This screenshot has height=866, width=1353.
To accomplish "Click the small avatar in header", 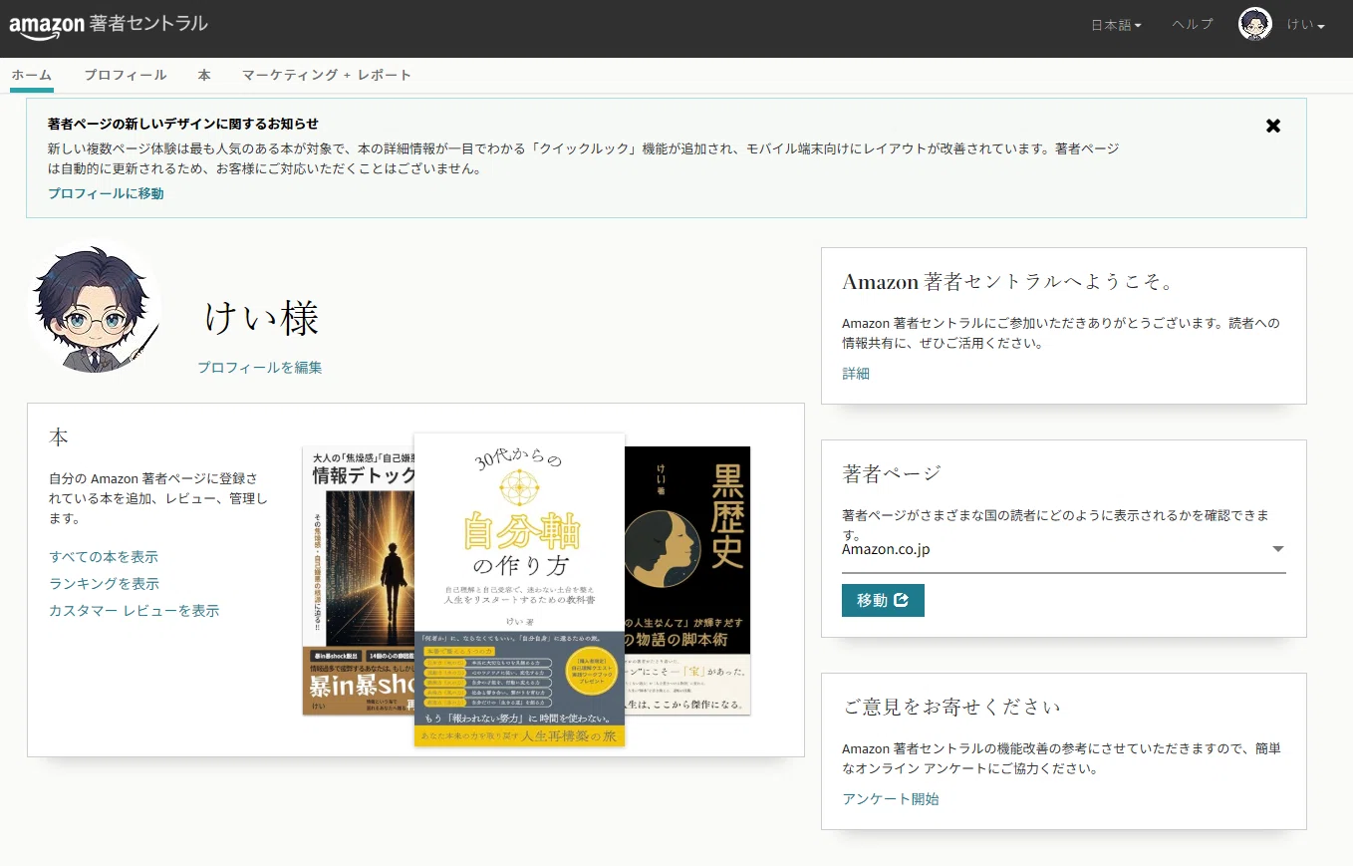I will click(x=1254, y=24).
